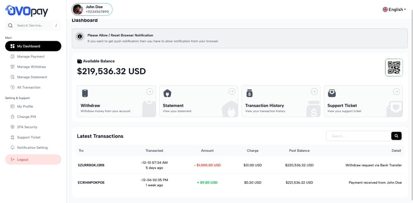
Task: Open Notification Setting from sidebar
Action: pos(32,147)
